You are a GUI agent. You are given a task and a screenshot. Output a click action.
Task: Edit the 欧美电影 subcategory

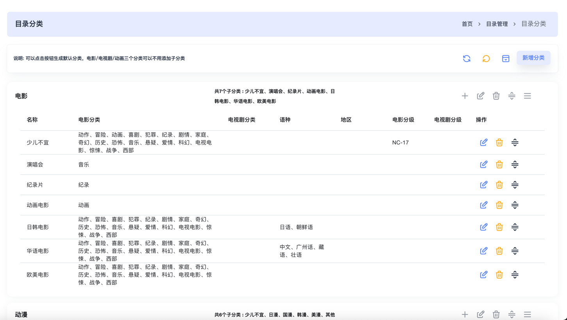point(483,275)
